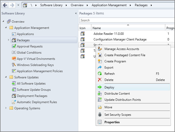The image size is (175, 132).
Task: Click the red X Delete icon
Action: 100,80
